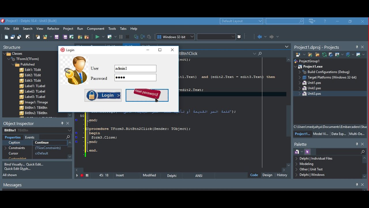369x208 pixels.
Task: Click the Login button in the Login dialog
Action: tap(103, 96)
